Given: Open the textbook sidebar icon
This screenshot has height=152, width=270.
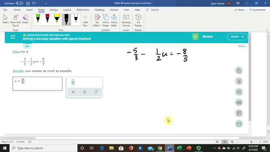Looking at the screenshot, I should (x=239, y=102).
